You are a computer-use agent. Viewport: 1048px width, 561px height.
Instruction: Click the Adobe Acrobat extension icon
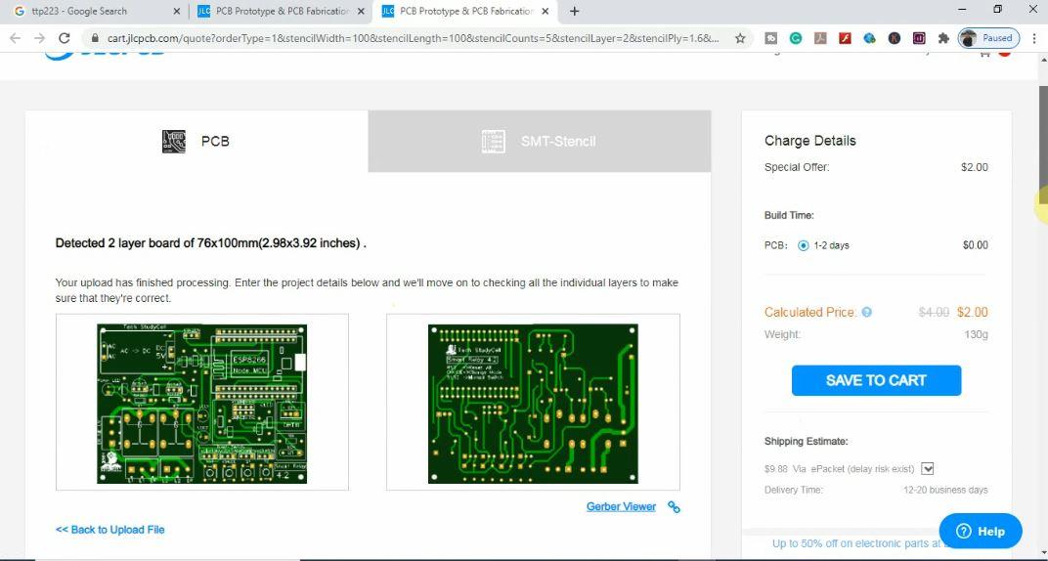pyautogui.click(x=820, y=38)
